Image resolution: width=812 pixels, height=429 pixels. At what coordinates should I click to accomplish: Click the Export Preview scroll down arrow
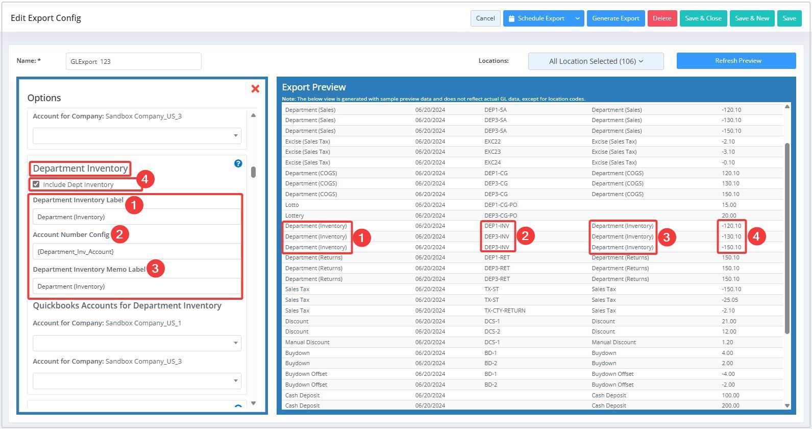pyautogui.click(x=786, y=406)
